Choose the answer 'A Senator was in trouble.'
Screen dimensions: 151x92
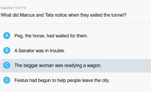pos(40,51)
